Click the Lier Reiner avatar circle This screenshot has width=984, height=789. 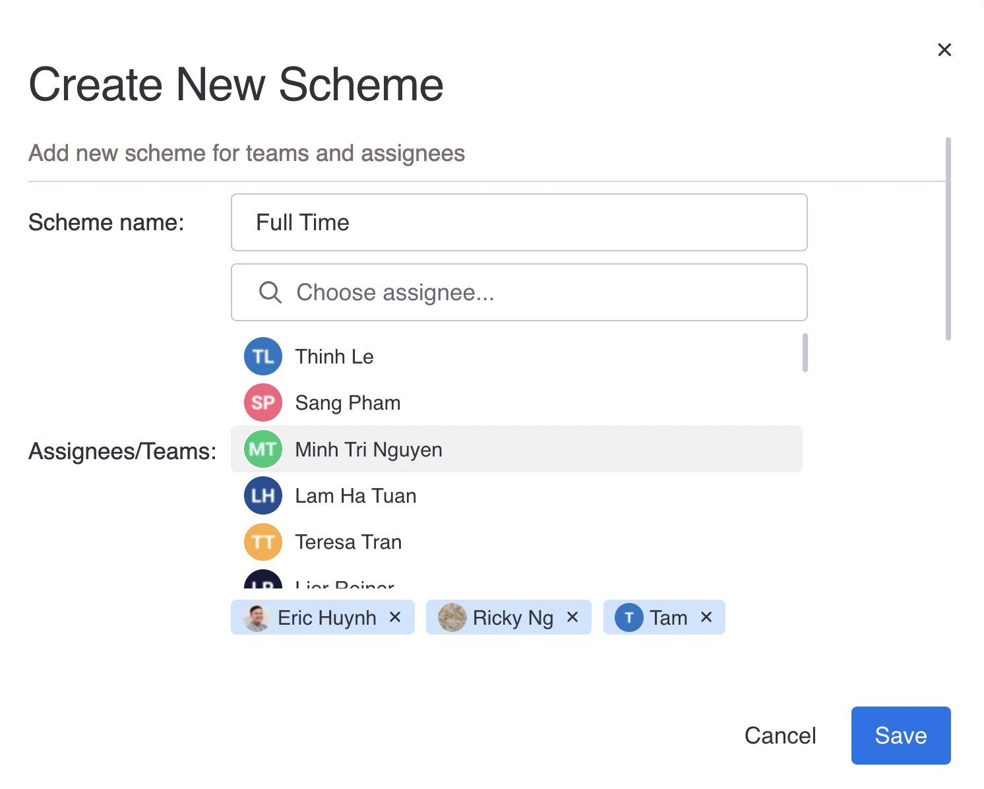tap(262, 584)
